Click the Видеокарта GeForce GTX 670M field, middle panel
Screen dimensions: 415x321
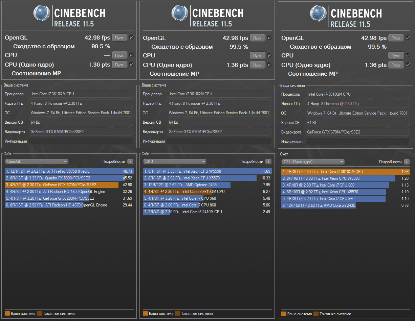pos(219,132)
